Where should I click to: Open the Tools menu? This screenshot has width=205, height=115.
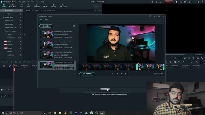(28, 2)
